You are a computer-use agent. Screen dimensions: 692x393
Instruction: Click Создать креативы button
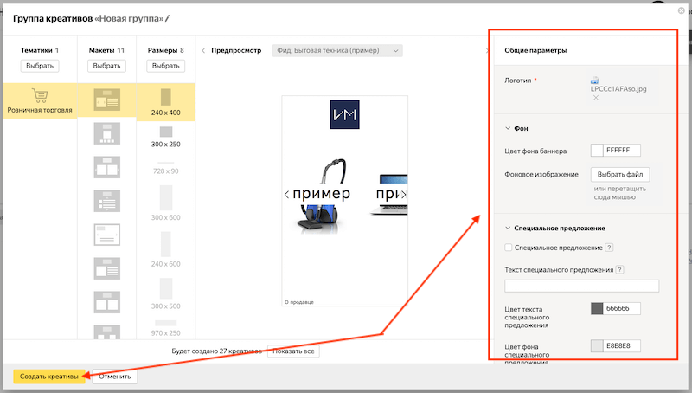click(49, 377)
